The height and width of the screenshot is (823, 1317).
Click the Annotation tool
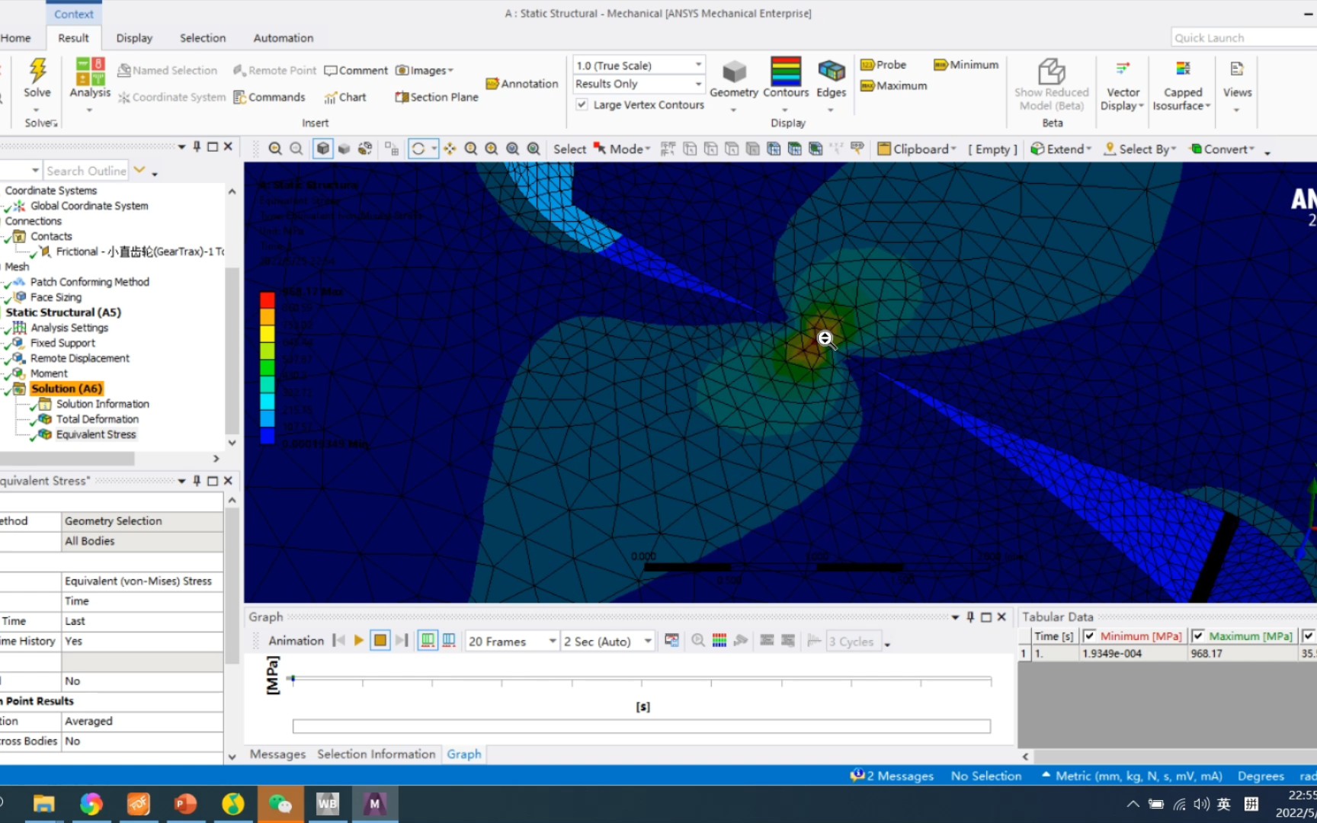521,84
